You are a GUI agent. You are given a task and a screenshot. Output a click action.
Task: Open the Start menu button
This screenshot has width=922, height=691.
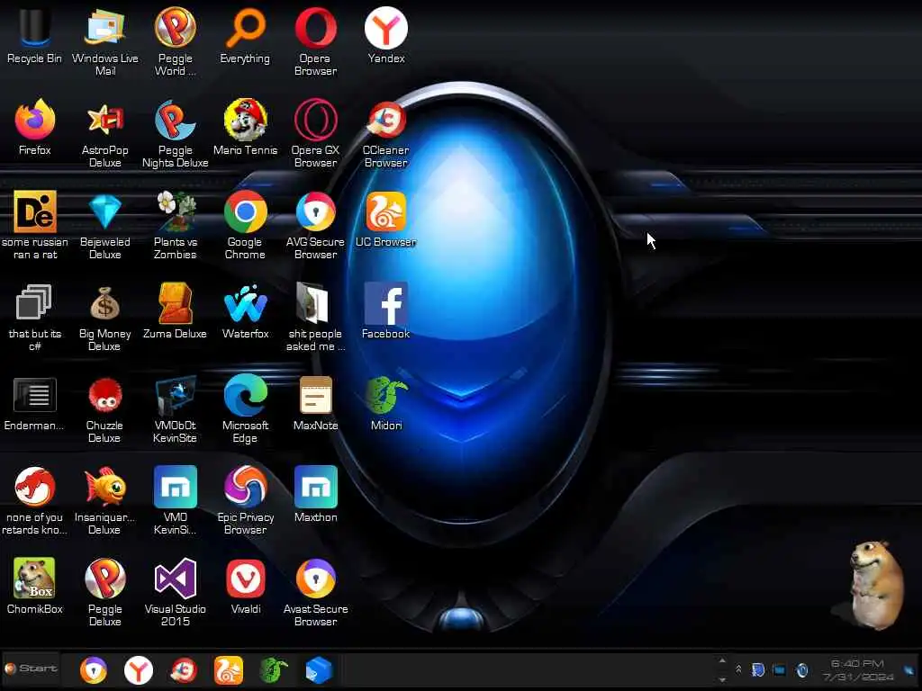[31, 669]
